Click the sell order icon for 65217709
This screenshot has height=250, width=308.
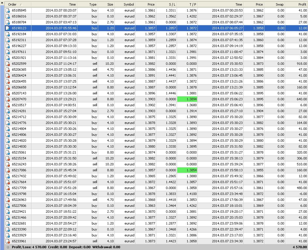point(8,188)
